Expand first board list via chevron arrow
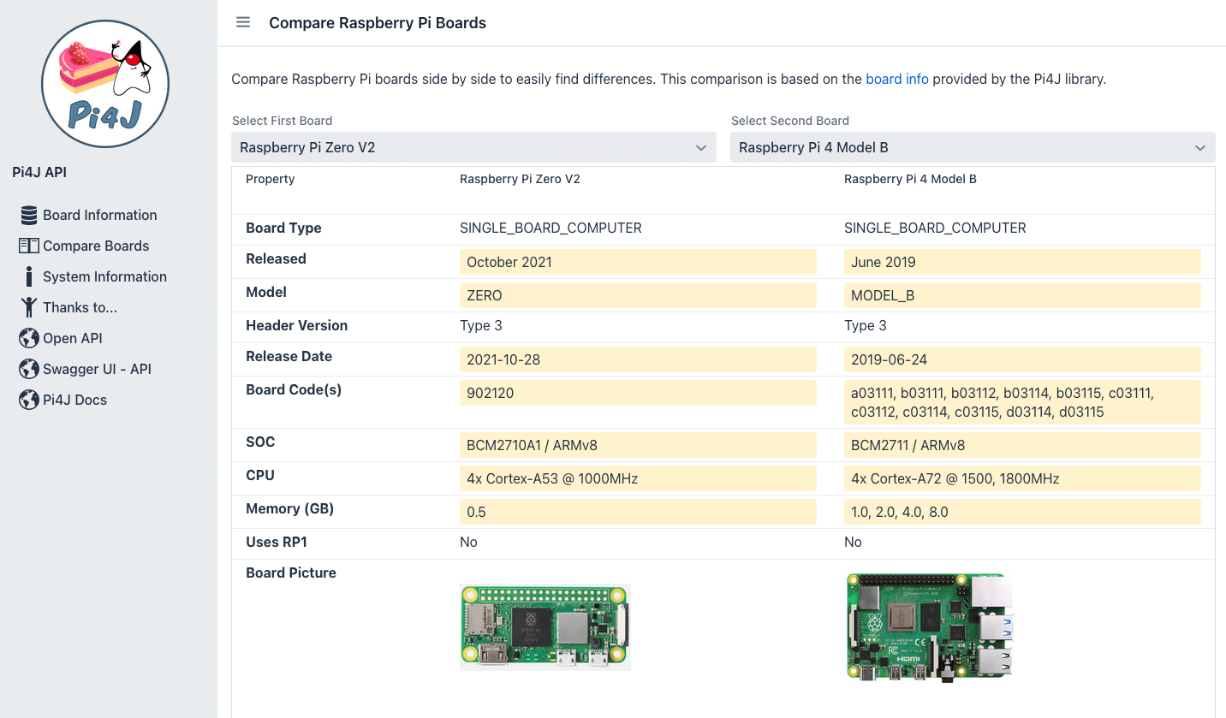 point(700,148)
